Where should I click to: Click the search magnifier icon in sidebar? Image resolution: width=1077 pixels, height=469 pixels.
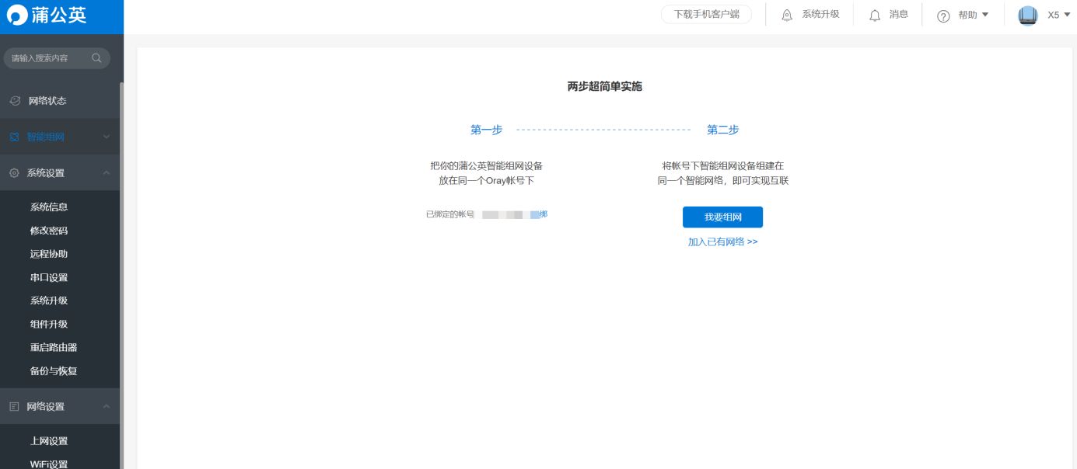tap(96, 58)
